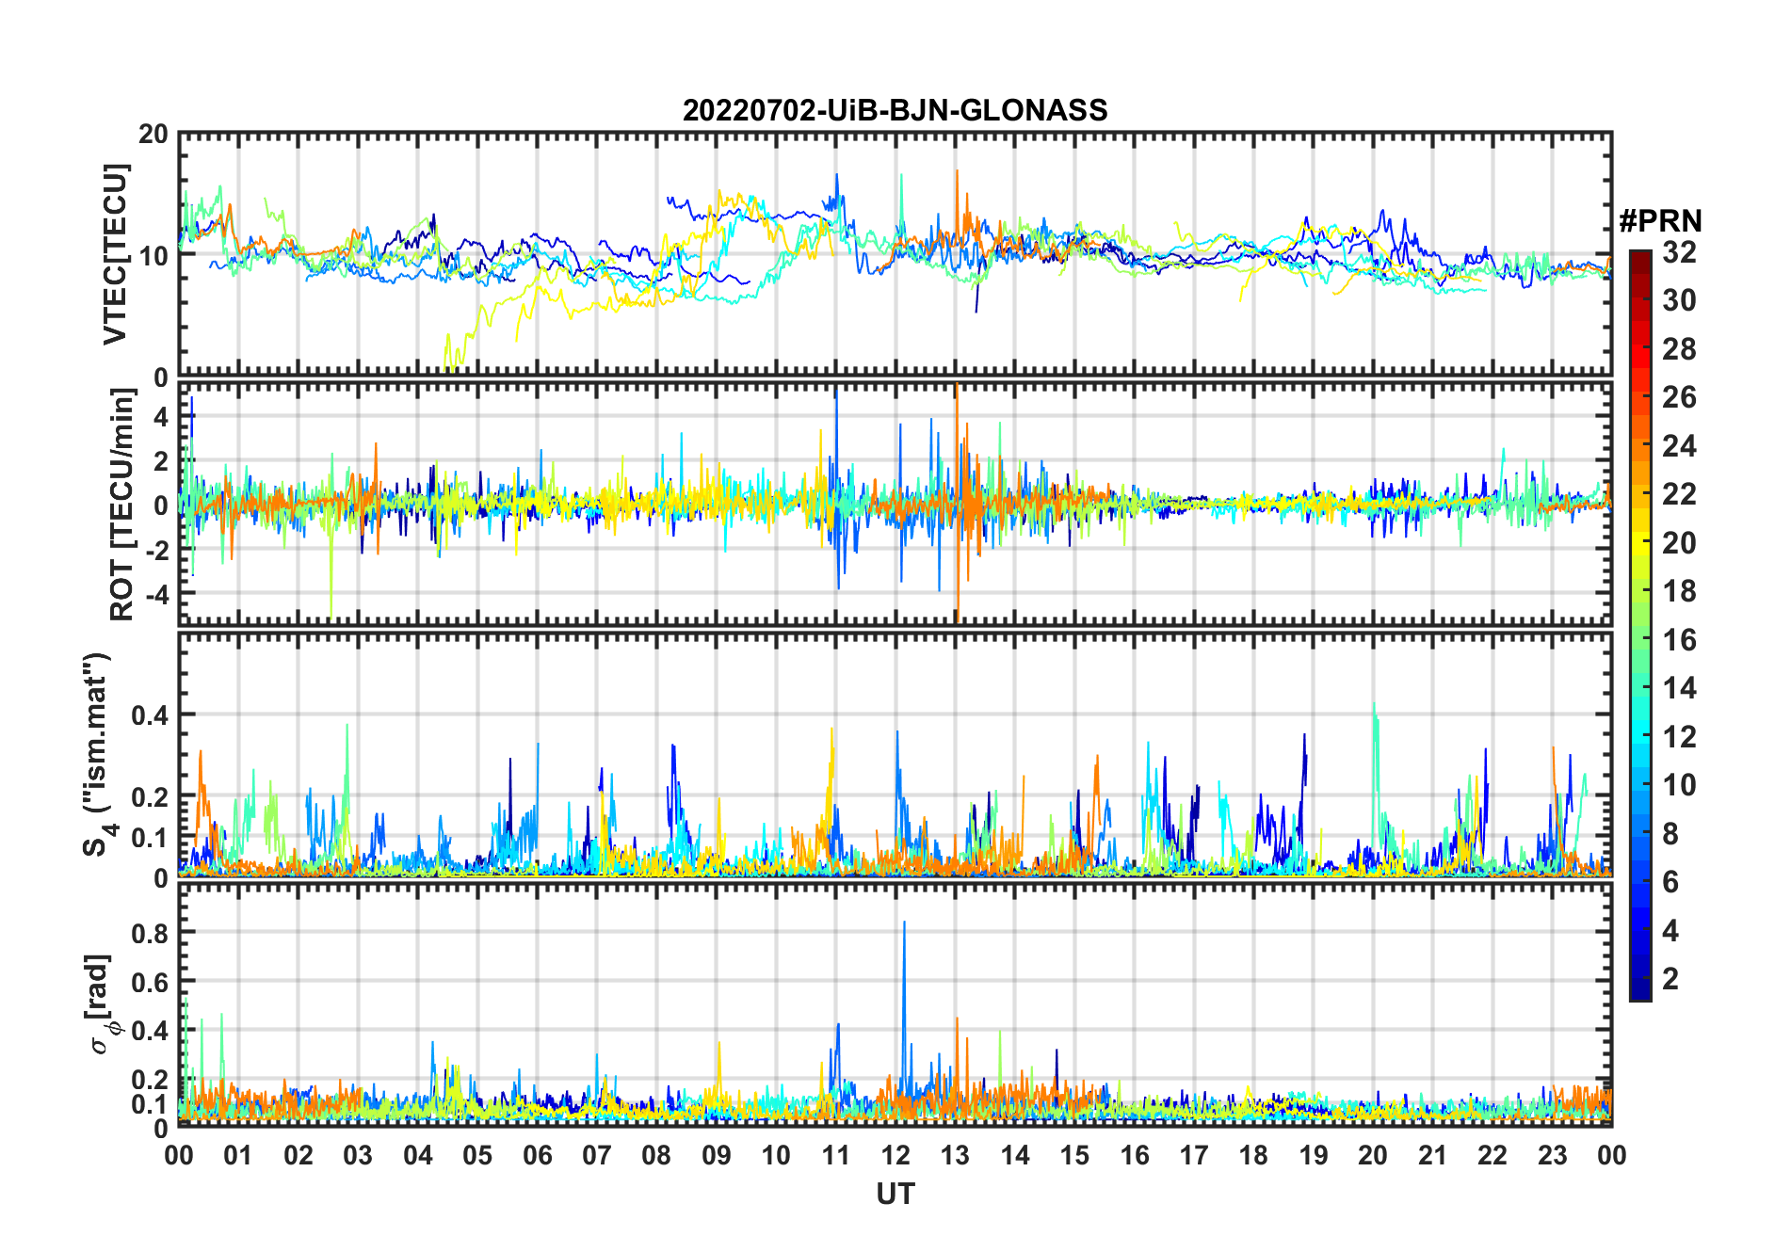
Task: Click the ROT [TECU/min] axis label
Action: tap(122, 505)
